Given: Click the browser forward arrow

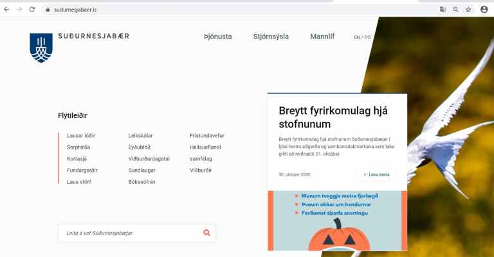Looking at the screenshot, I should (x=19, y=10).
